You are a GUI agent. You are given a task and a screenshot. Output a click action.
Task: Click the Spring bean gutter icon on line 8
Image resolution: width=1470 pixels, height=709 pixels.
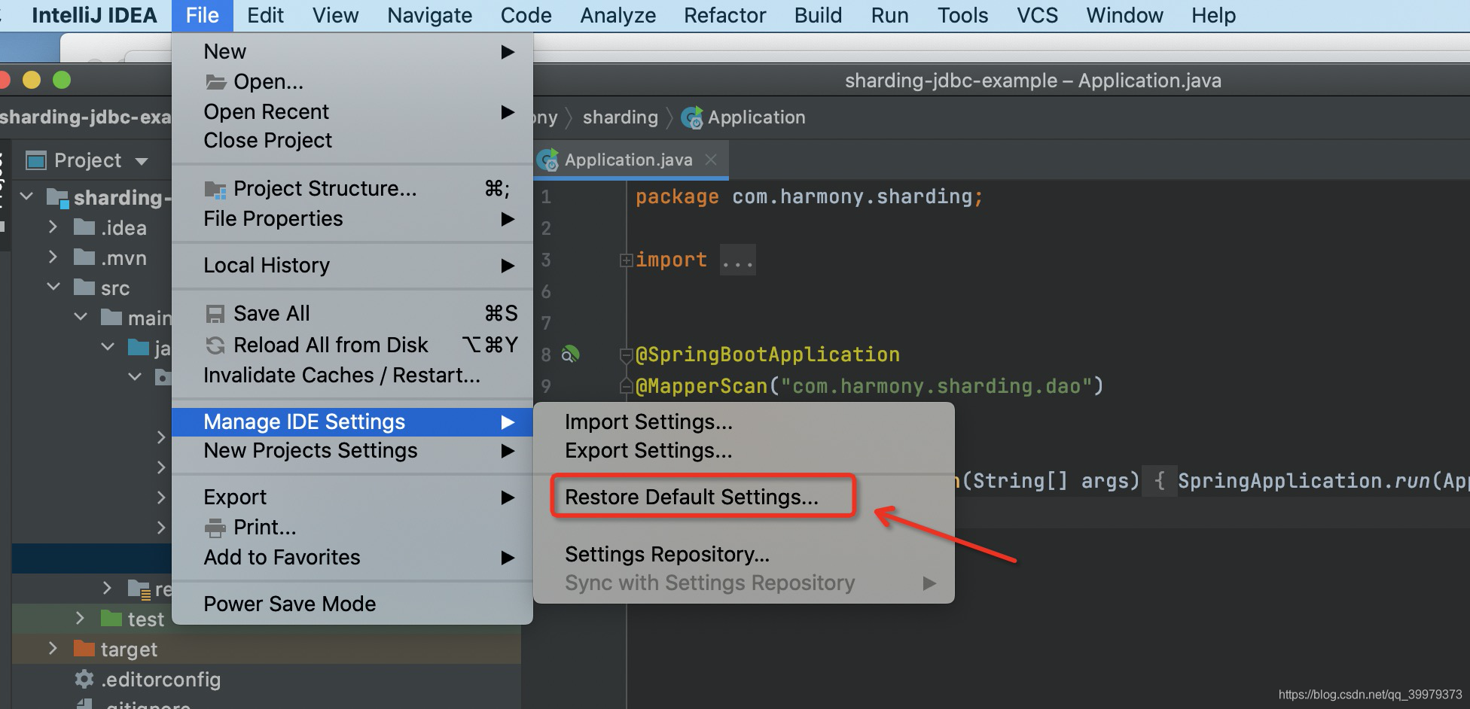(x=571, y=354)
